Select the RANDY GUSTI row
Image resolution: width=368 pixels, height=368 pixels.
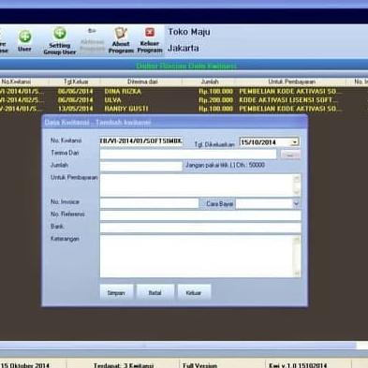184,109
